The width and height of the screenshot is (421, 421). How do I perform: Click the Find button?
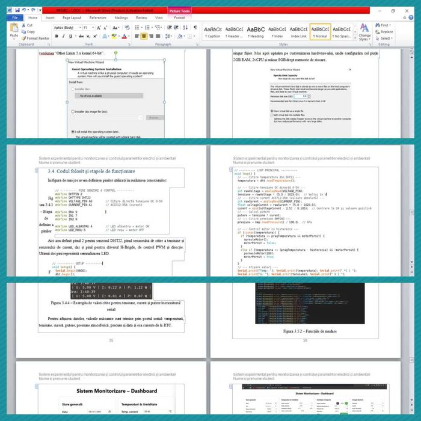pos(383,25)
